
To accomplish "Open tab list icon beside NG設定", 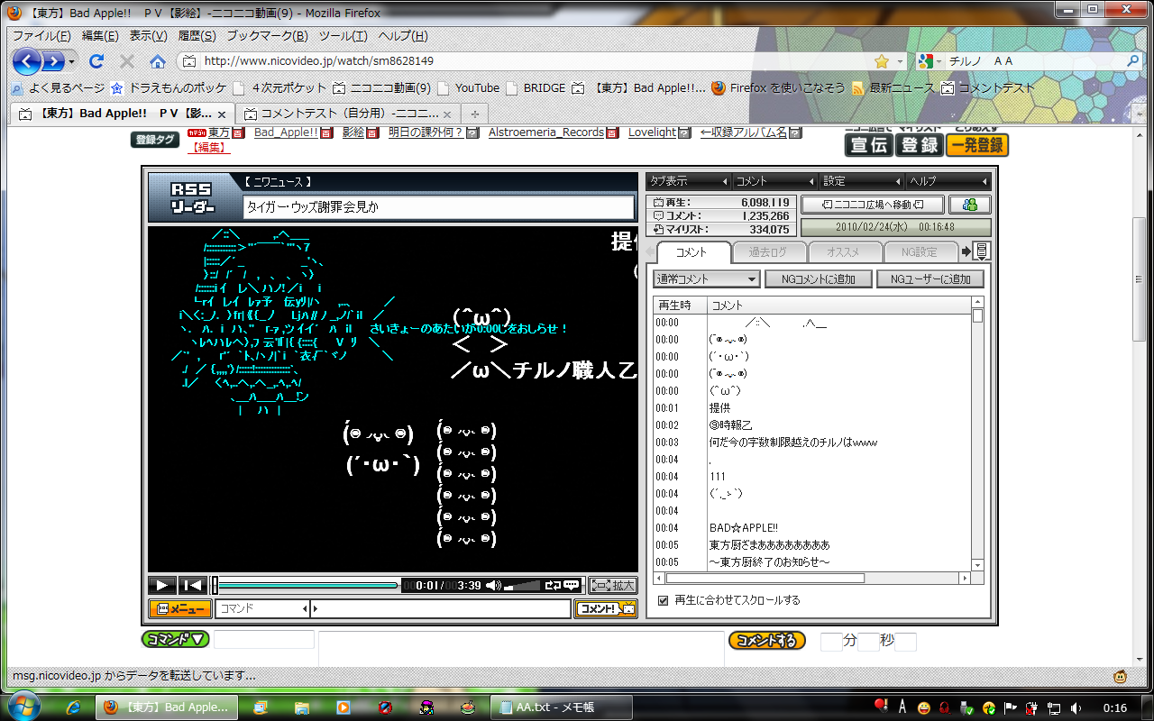I will [x=982, y=251].
